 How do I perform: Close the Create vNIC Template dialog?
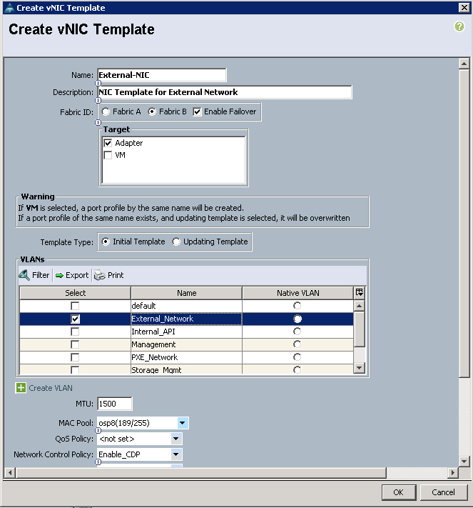[464, 7]
